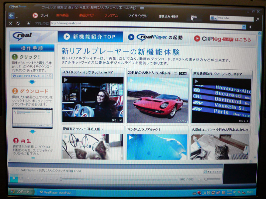The width and height of the screenshot is (266, 199).
Task: Run the search with the magnifier icon
Action: coord(258,20)
